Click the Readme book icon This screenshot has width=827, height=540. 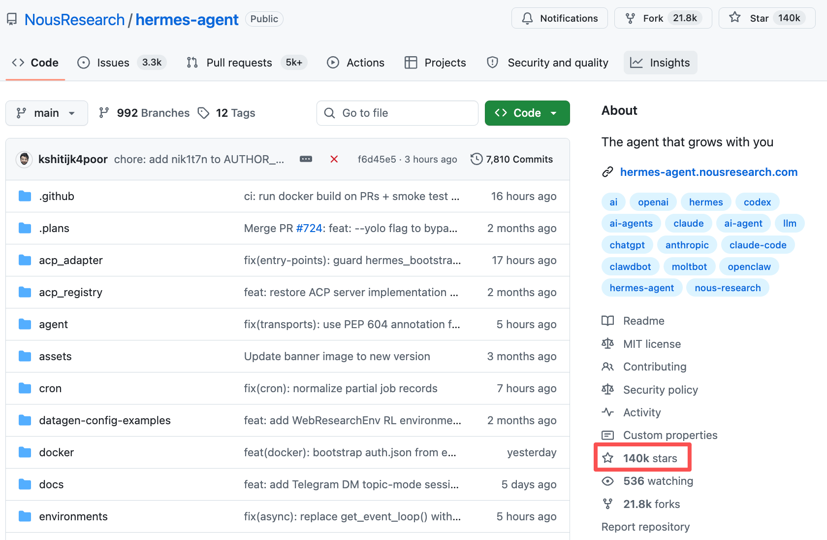pos(608,321)
